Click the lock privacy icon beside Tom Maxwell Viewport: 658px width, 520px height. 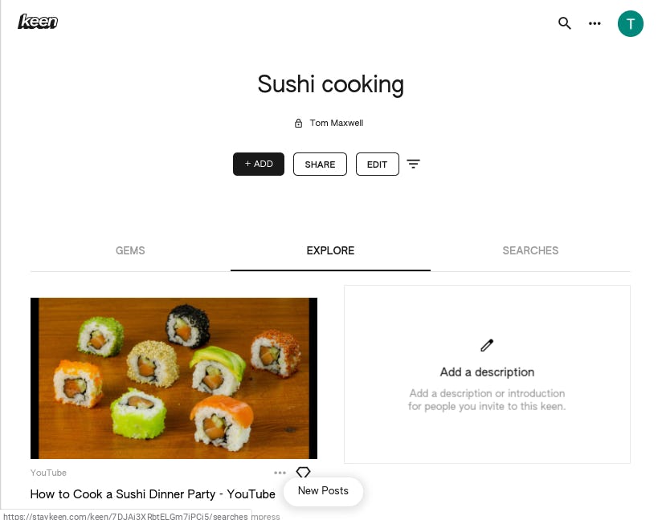point(298,124)
